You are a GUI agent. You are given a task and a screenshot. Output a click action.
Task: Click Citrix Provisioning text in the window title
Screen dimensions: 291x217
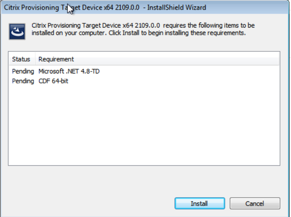[31, 8]
